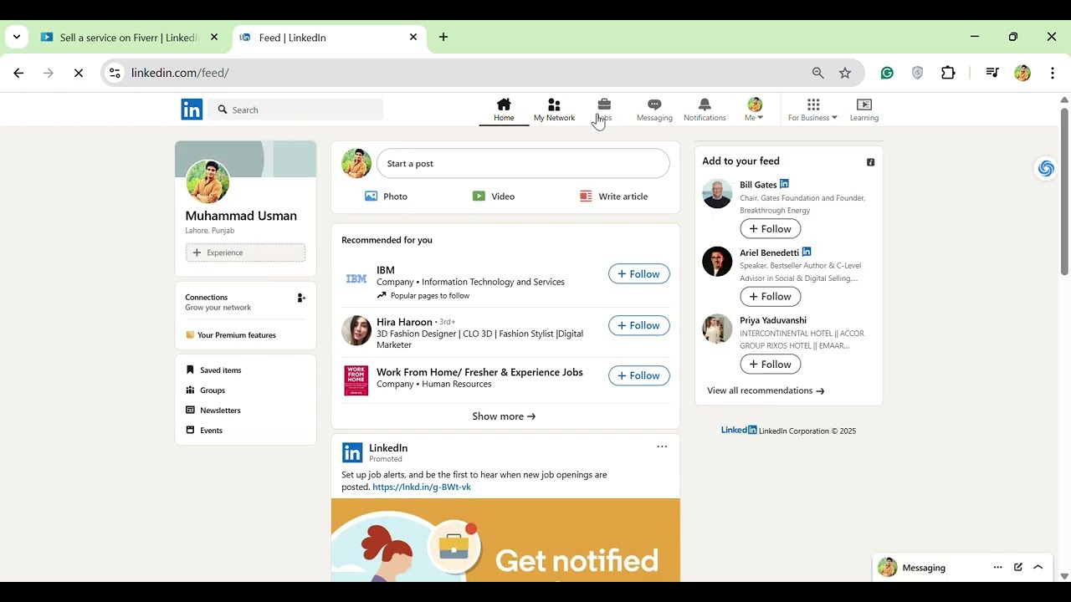
Task: Go to Home in LinkedIn navigation
Action: 504,110
